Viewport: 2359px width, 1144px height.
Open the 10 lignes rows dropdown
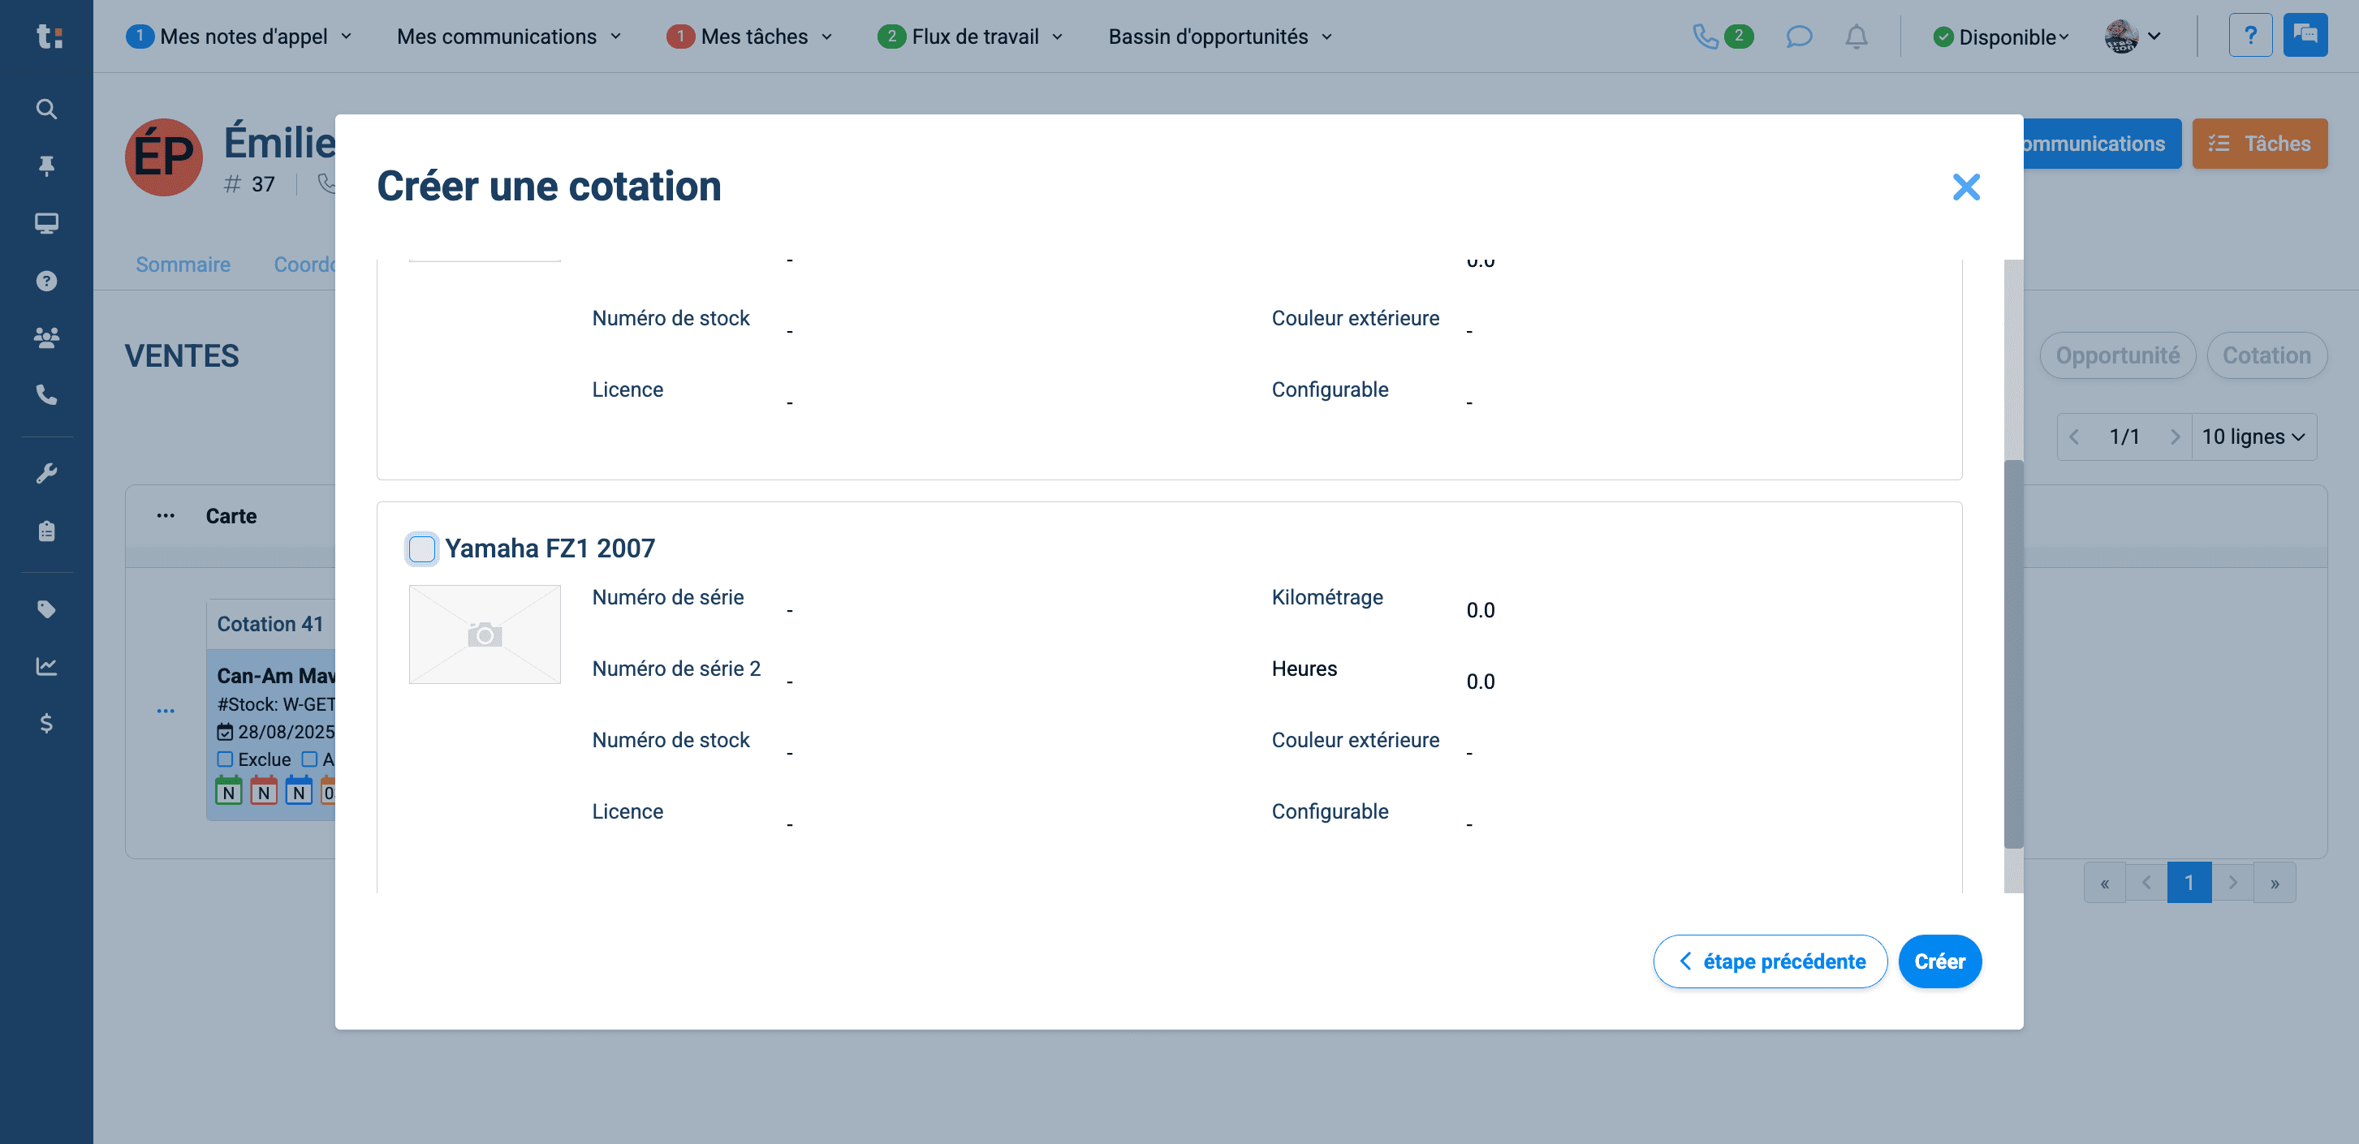(x=2253, y=437)
